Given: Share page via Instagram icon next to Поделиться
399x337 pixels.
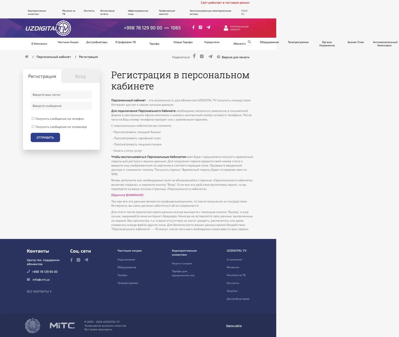Looking at the screenshot, I should pyautogui.click(x=202, y=56).
